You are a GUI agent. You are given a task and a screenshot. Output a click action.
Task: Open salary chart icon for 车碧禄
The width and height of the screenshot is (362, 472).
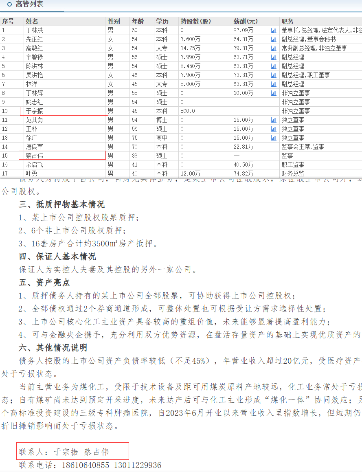[274, 57]
